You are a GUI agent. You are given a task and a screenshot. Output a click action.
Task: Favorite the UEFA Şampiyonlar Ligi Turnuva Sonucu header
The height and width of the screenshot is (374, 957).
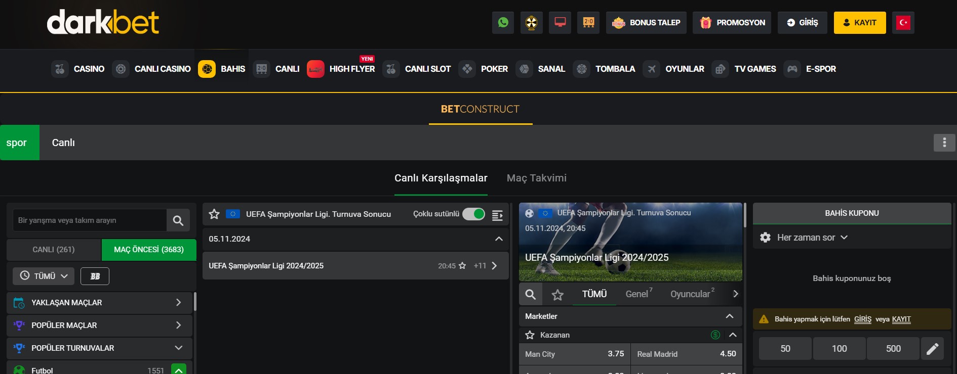click(214, 214)
